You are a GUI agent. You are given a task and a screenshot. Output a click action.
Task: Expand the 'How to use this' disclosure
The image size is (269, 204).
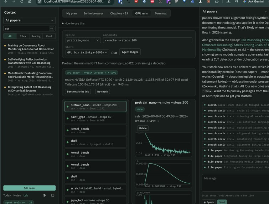point(73,23)
